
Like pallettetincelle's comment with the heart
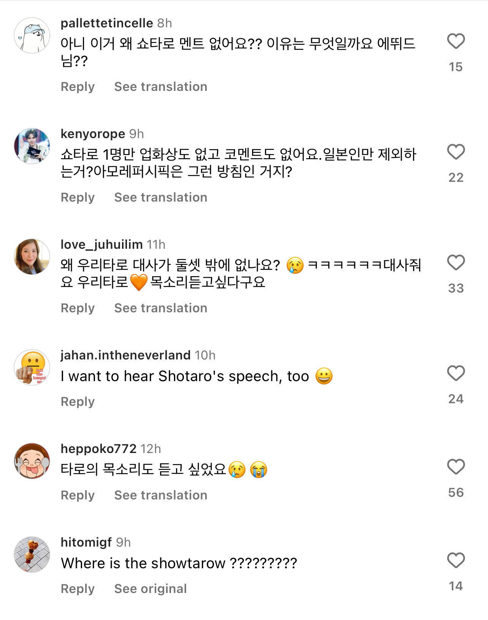pos(456,41)
